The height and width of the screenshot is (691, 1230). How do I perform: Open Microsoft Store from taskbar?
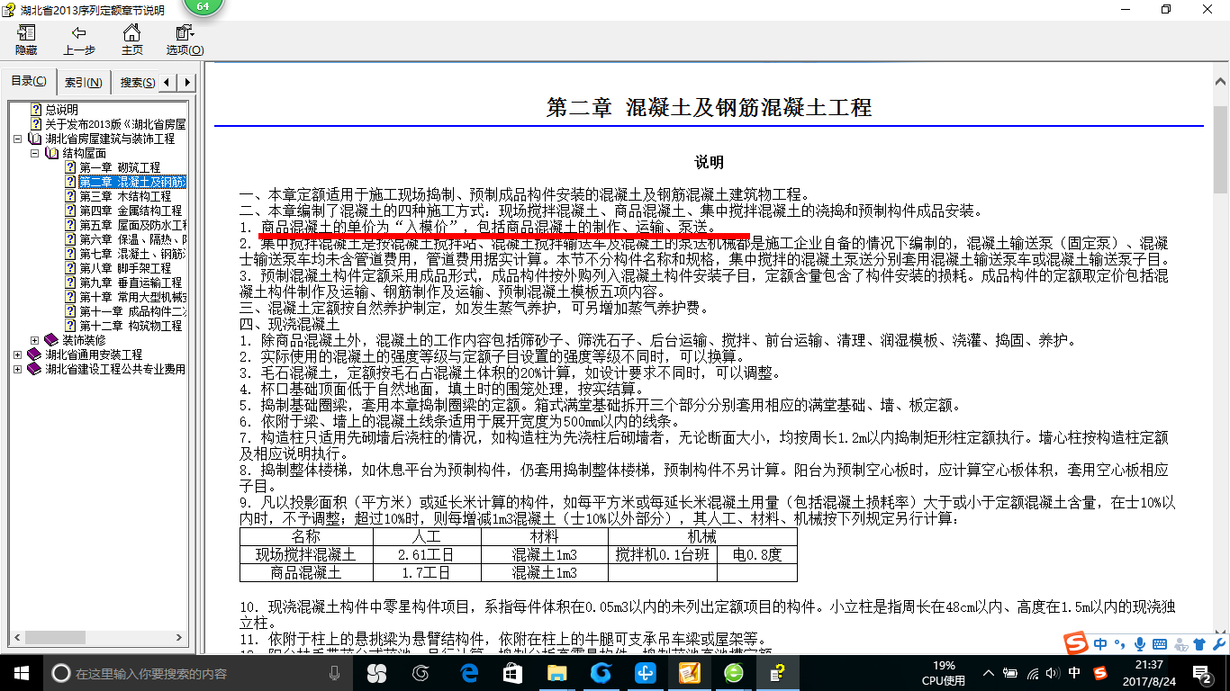(x=512, y=673)
